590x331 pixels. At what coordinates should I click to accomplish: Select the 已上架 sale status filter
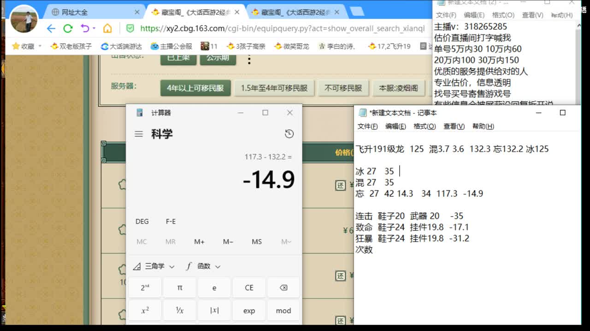point(178,58)
